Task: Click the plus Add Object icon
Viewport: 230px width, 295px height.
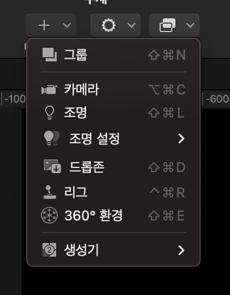Action: click(x=44, y=25)
